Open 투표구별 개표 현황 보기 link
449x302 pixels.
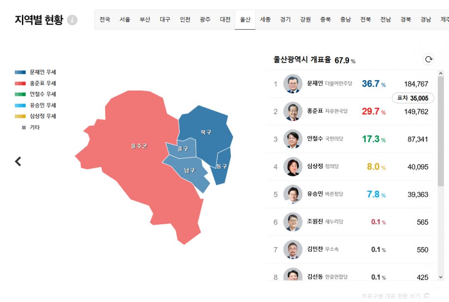coord(391,296)
